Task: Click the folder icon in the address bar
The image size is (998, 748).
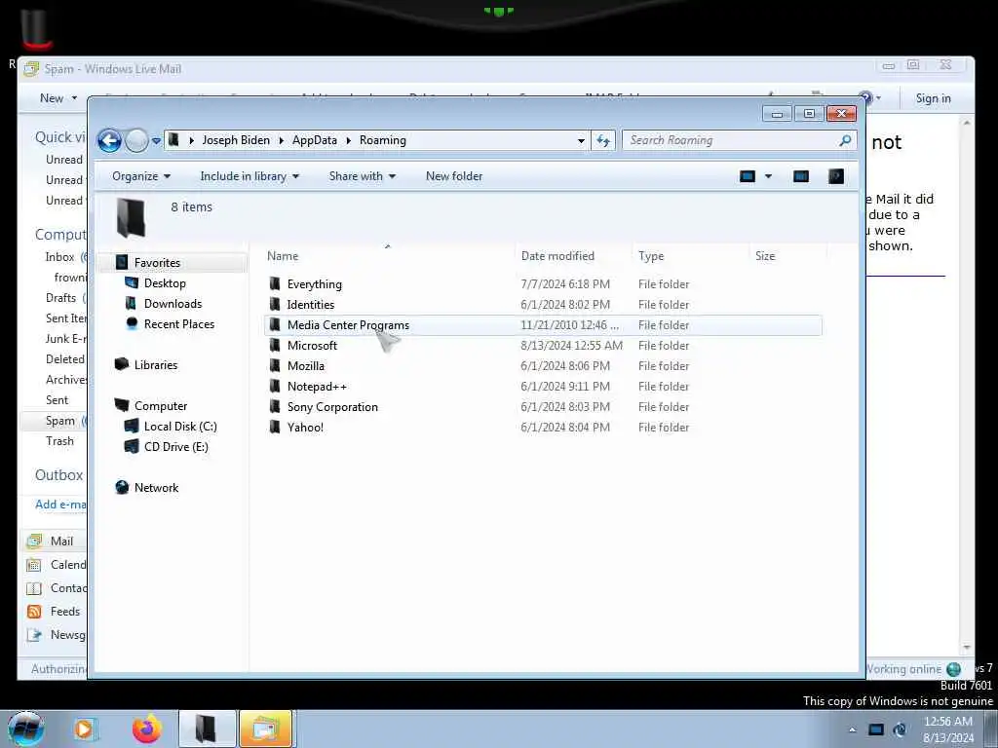Action: tap(173, 140)
